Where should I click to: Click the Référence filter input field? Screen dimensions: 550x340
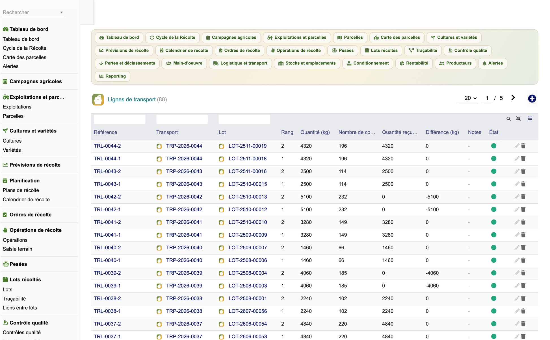coord(120,119)
